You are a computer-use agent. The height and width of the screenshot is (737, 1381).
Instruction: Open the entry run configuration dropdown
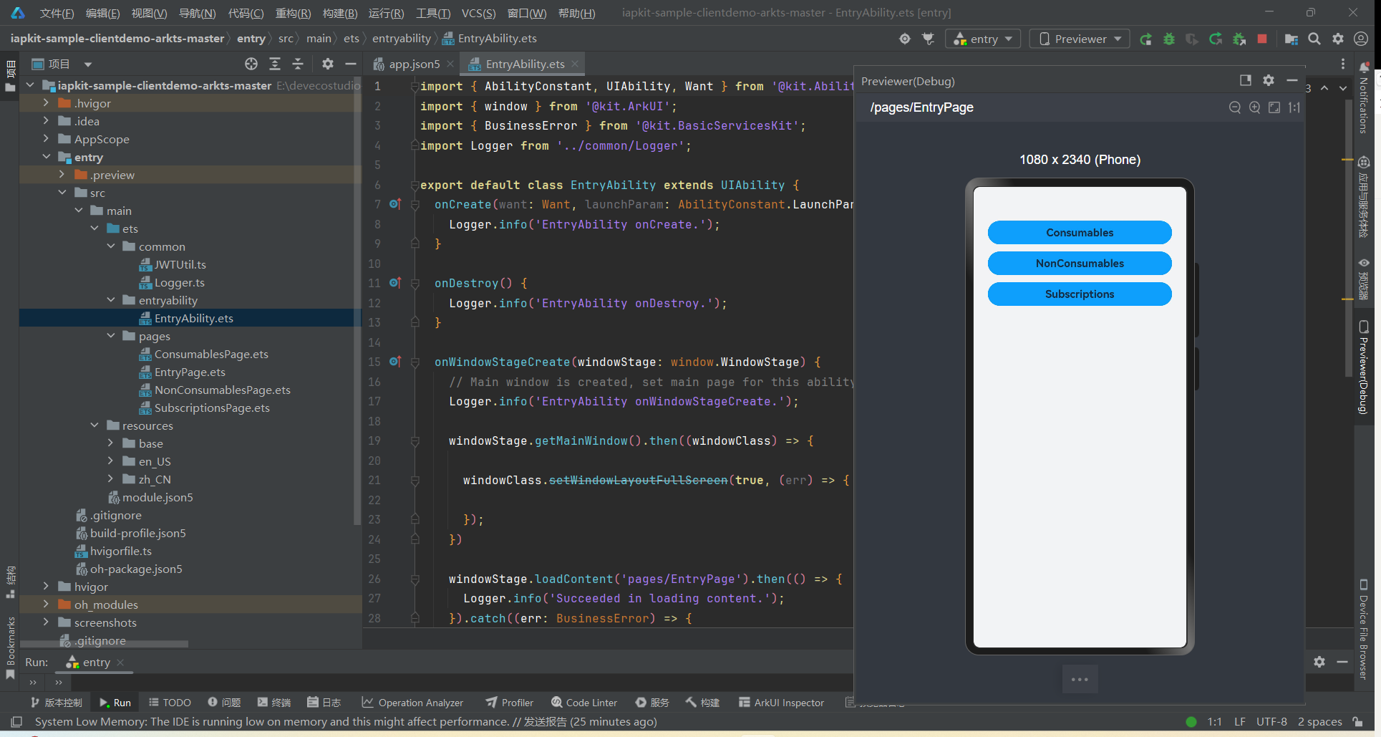[x=984, y=39]
